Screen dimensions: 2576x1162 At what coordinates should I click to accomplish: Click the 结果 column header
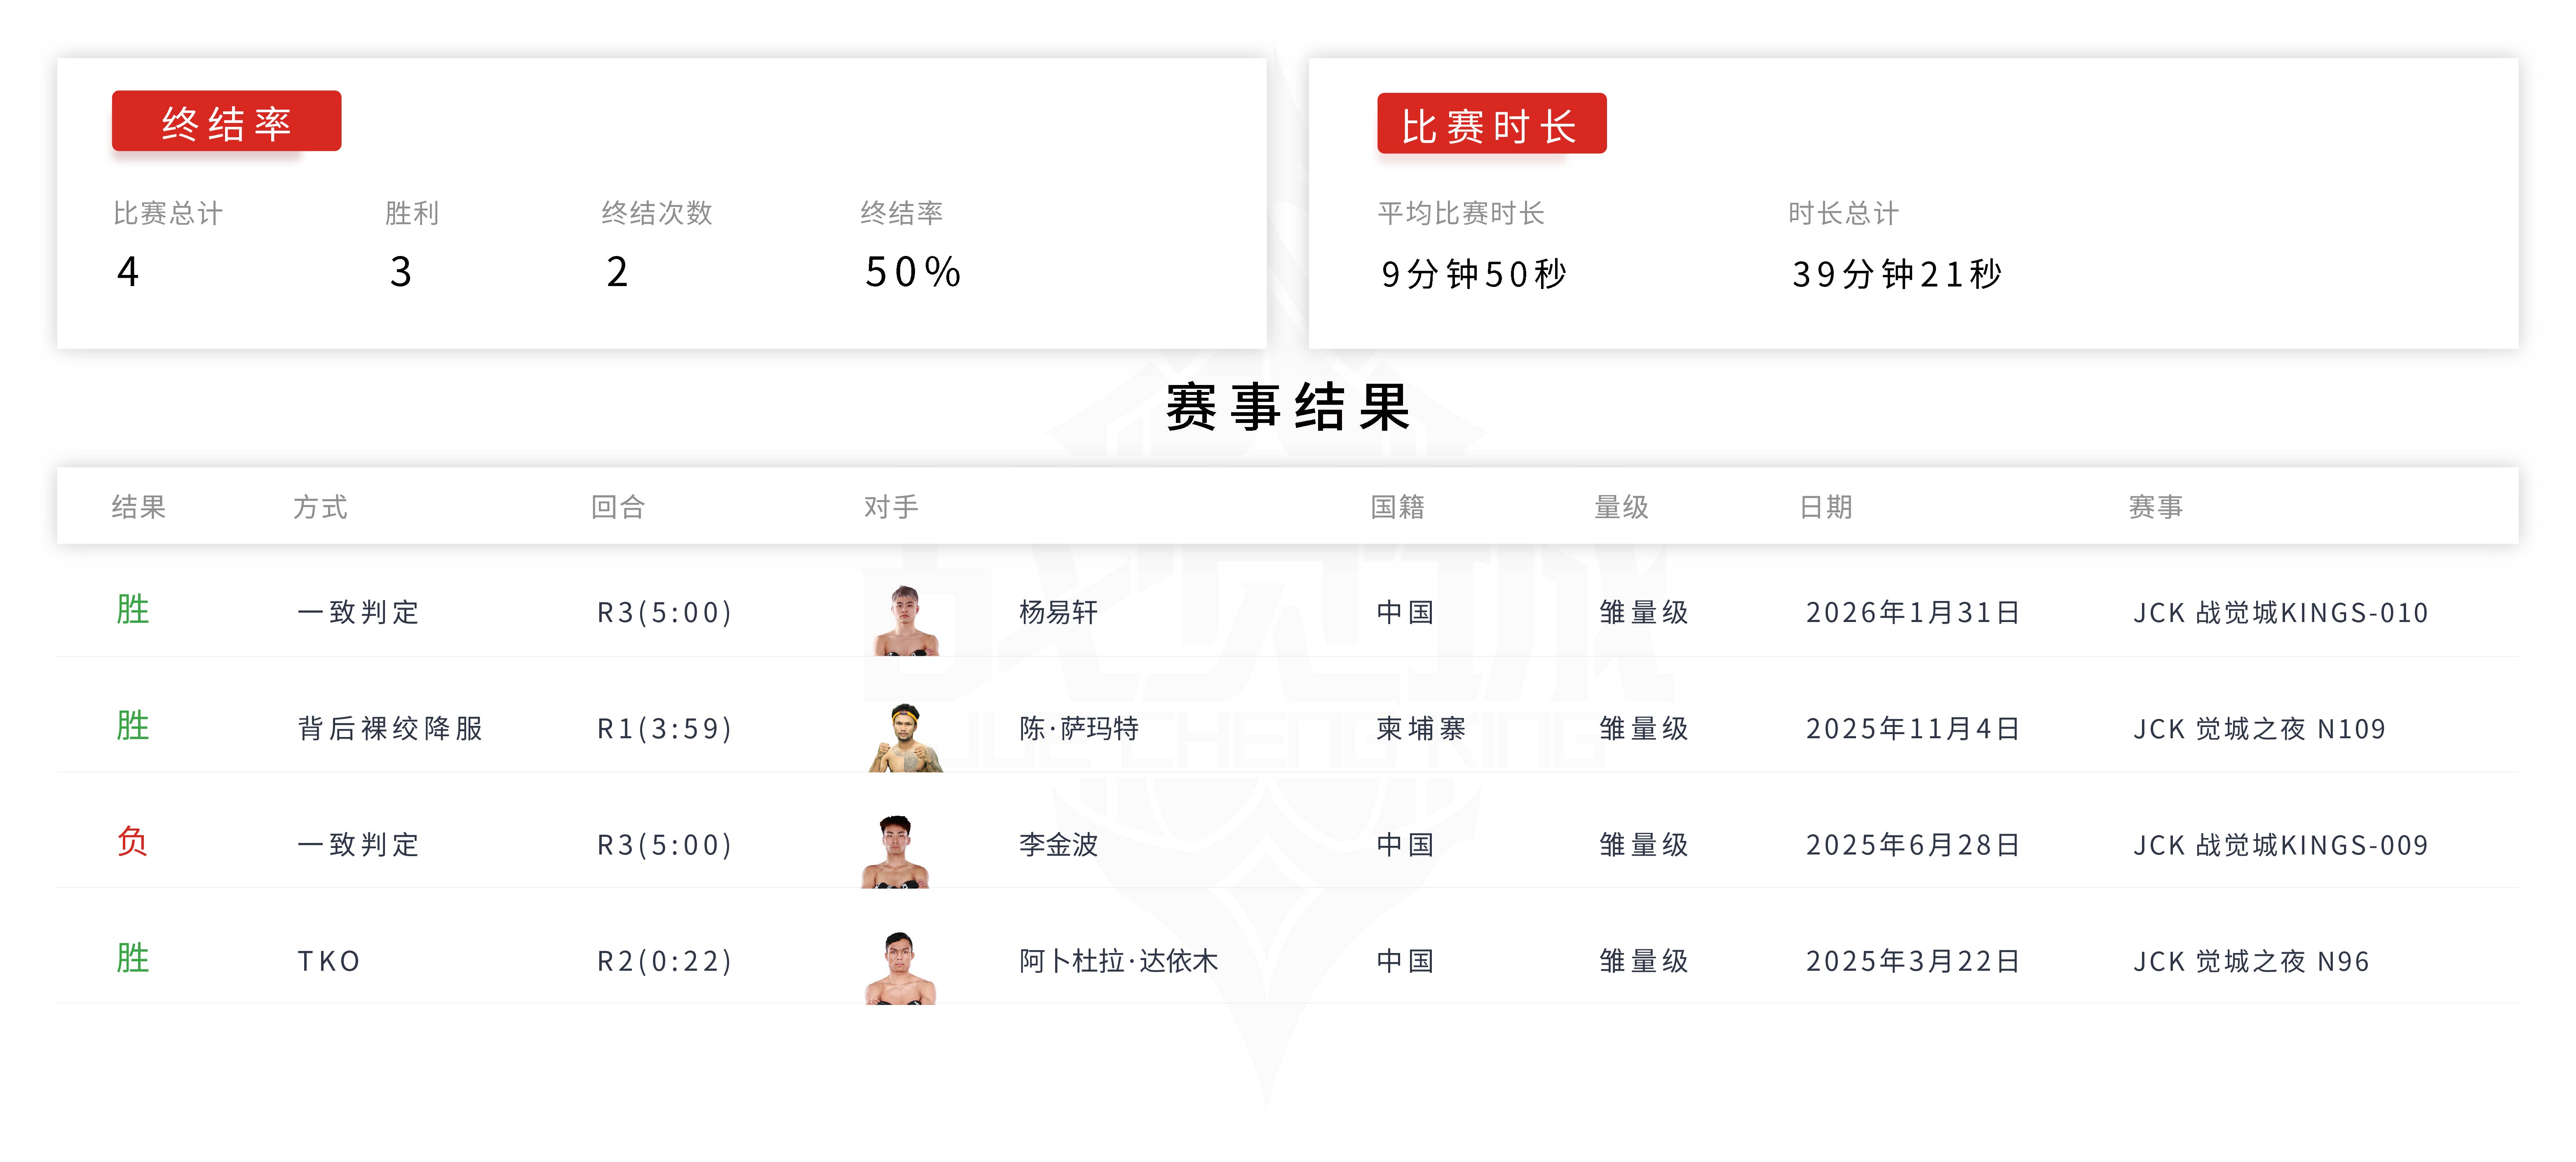[x=139, y=507]
